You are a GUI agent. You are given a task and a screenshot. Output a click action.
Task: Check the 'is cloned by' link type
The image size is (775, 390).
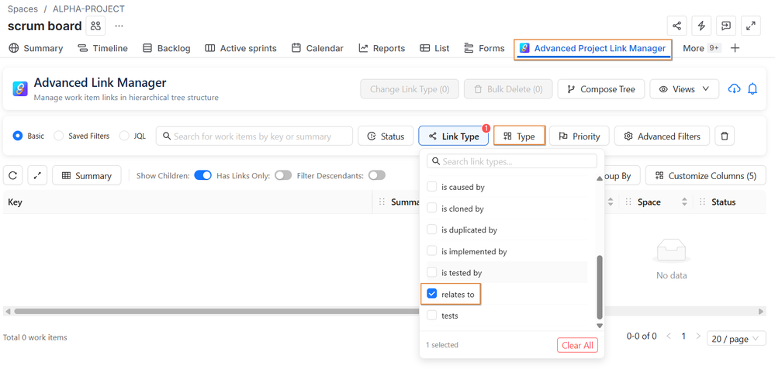[432, 208]
